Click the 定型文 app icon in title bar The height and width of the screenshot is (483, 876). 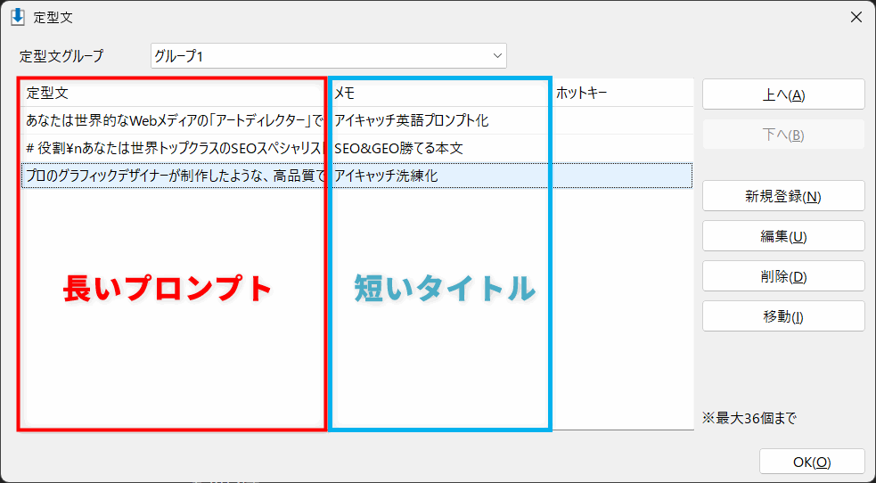tap(17, 17)
